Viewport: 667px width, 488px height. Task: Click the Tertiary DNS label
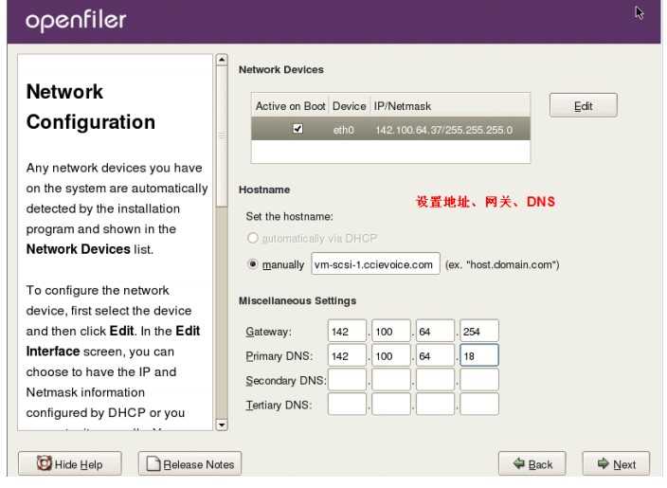click(279, 405)
